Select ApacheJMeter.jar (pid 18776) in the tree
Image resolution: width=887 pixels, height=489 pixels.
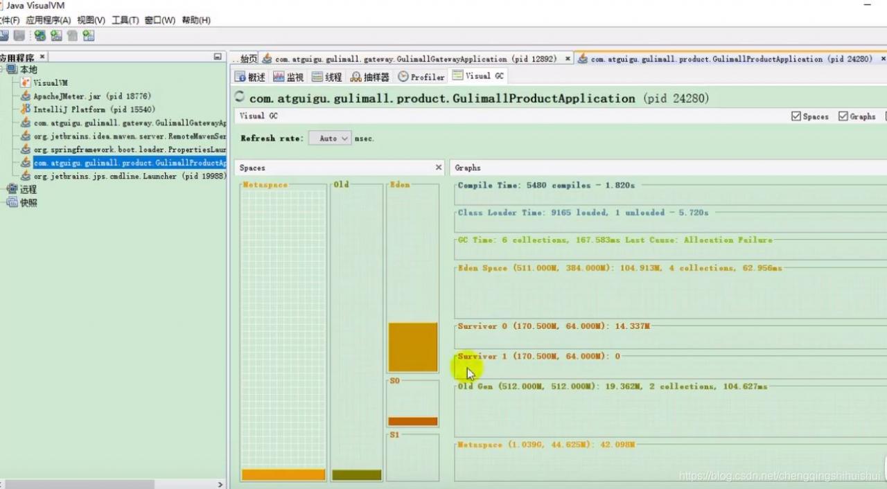pos(92,96)
